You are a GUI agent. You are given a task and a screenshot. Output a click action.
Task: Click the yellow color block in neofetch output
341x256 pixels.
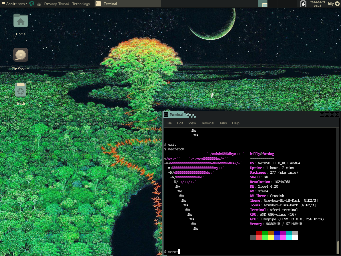[271, 238]
